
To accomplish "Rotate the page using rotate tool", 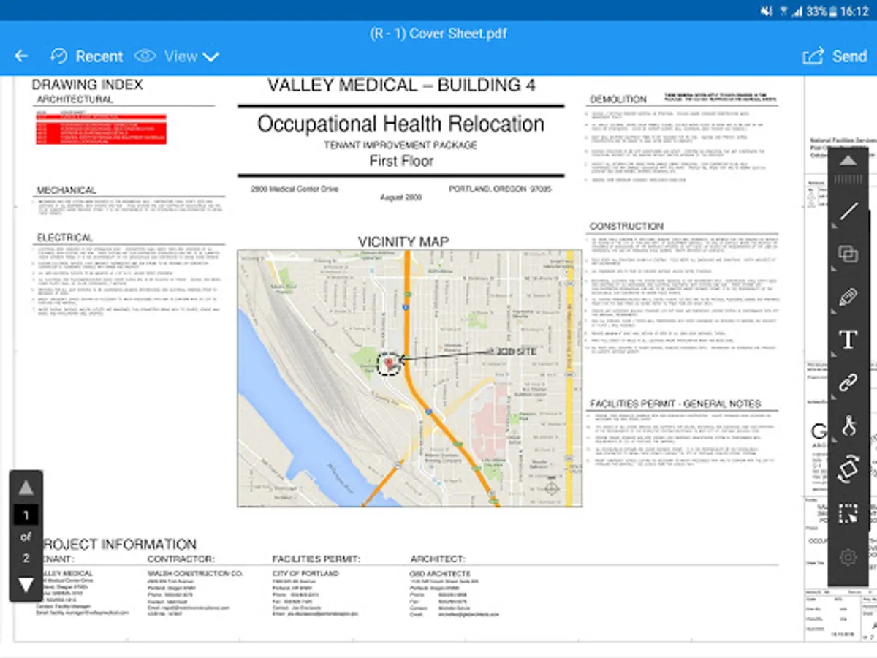I will point(848,469).
